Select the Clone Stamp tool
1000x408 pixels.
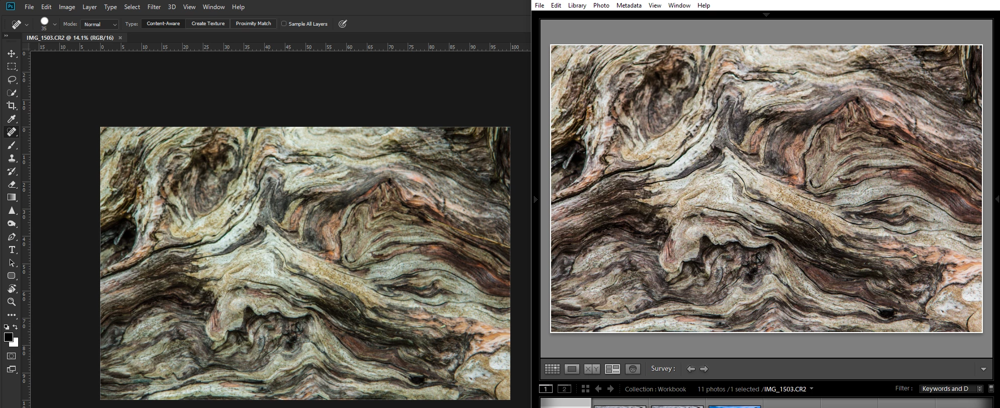click(12, 158)
